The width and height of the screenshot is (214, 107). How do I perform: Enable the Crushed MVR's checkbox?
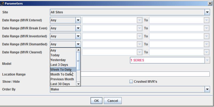(x=131, y=82)
